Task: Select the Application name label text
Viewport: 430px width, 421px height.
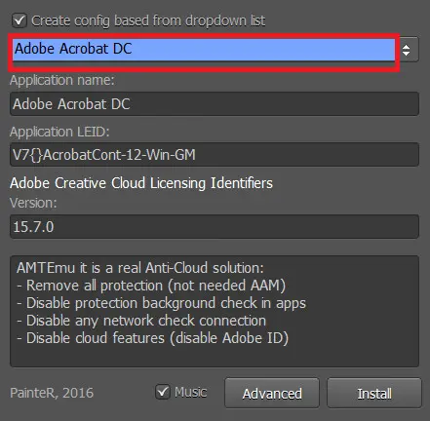Action: 62,80
